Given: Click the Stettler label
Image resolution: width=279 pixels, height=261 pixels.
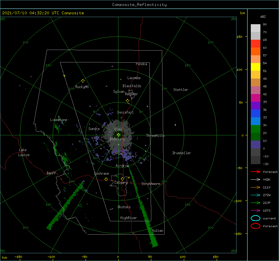Looking at the screenshot, I should pyautogui.click(x=181, y=90).
